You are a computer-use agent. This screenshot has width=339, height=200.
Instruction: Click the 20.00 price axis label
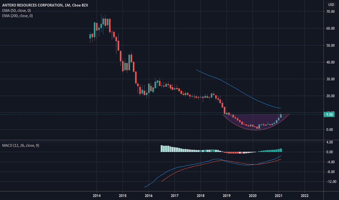330,96
